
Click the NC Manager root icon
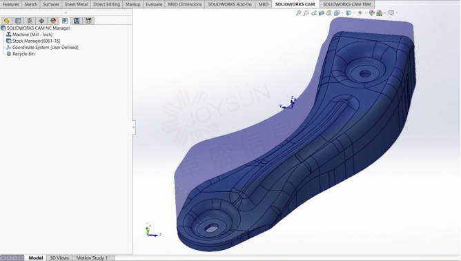(3, 28)
